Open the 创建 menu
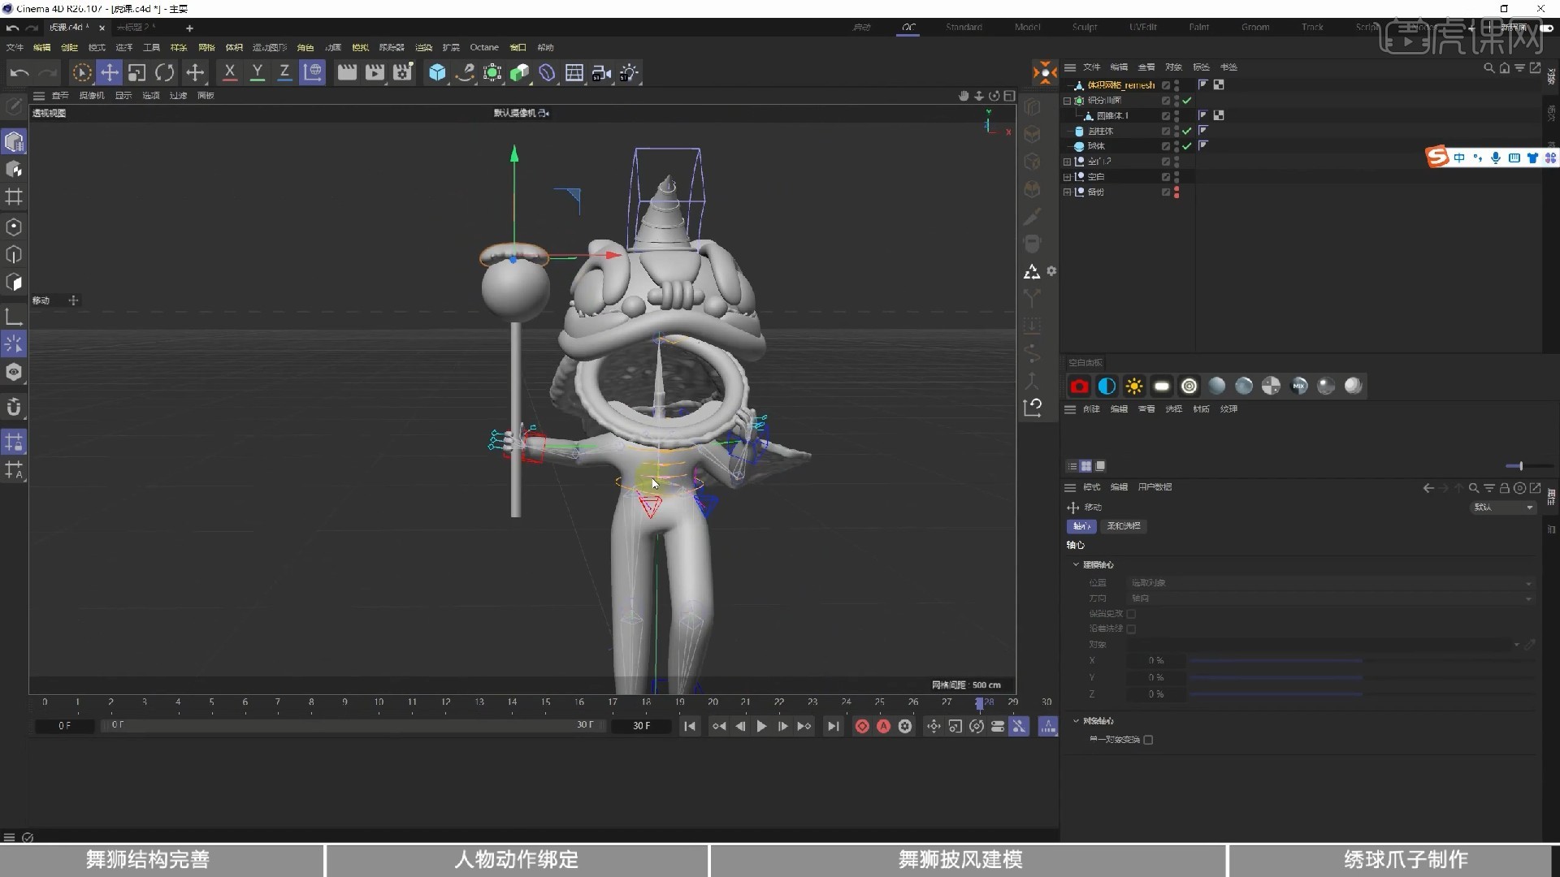1560x877 pixels. click(69, 47)
